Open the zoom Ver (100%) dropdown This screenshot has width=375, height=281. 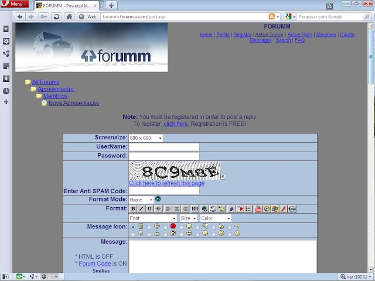coord(356,277)
